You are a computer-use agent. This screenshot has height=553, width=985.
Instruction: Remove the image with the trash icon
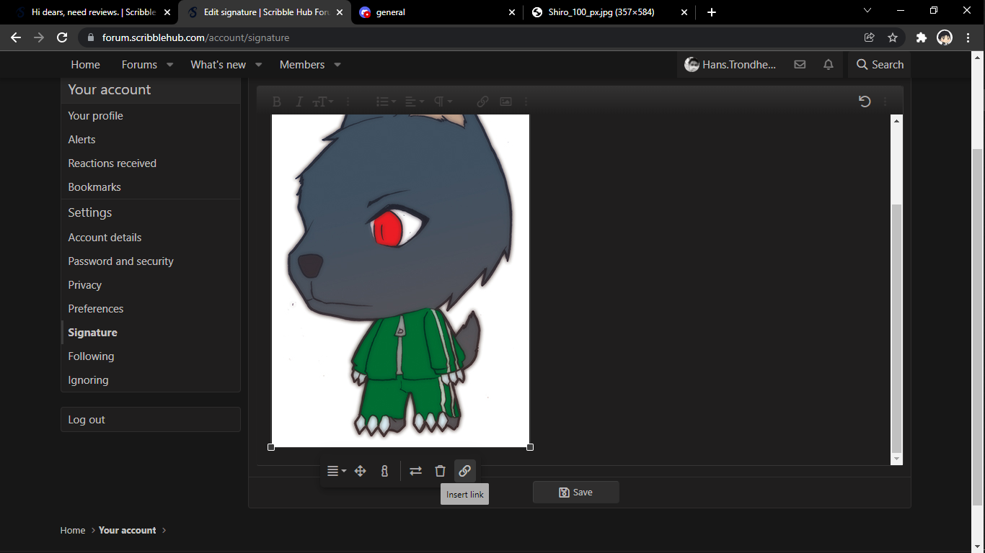tap(440, 471)
